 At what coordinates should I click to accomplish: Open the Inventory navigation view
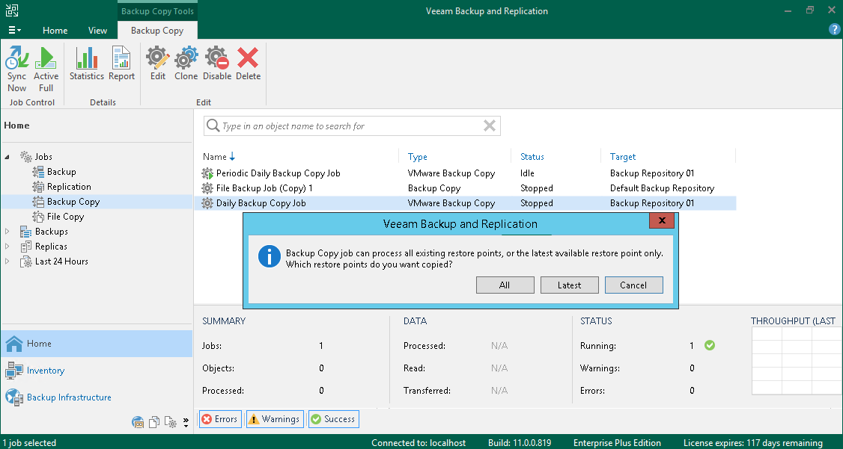click(97, 371)
